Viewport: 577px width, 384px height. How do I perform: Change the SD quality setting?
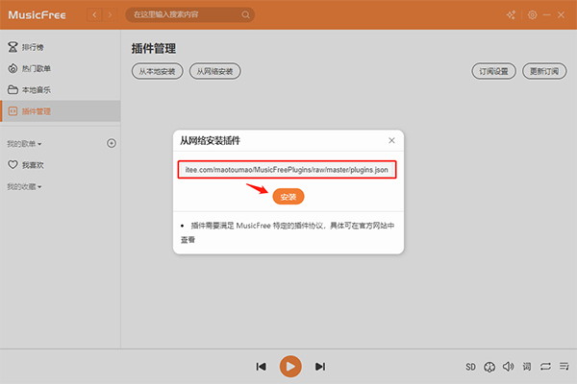pyautogui.click(x=470, y=367)
